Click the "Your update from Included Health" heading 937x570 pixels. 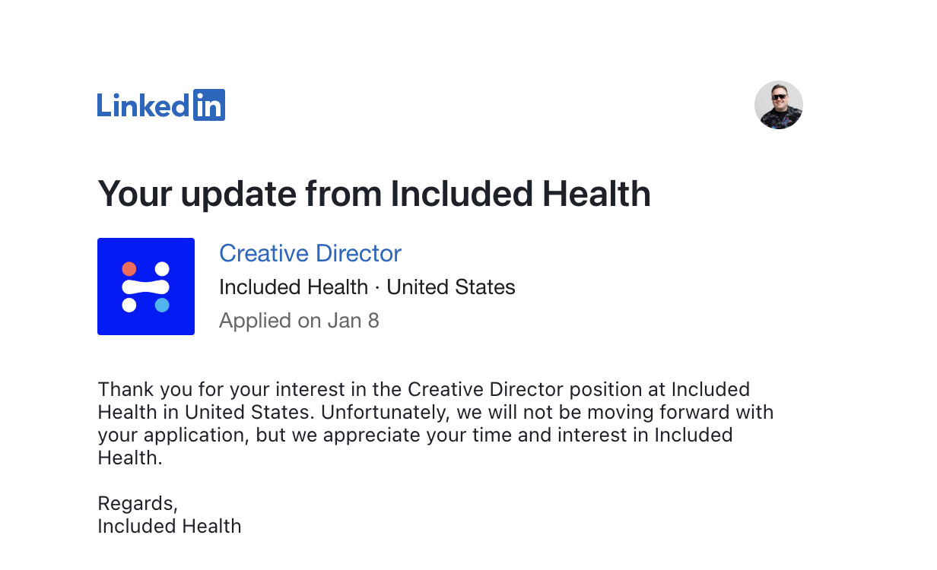click(x=374, y=194)
